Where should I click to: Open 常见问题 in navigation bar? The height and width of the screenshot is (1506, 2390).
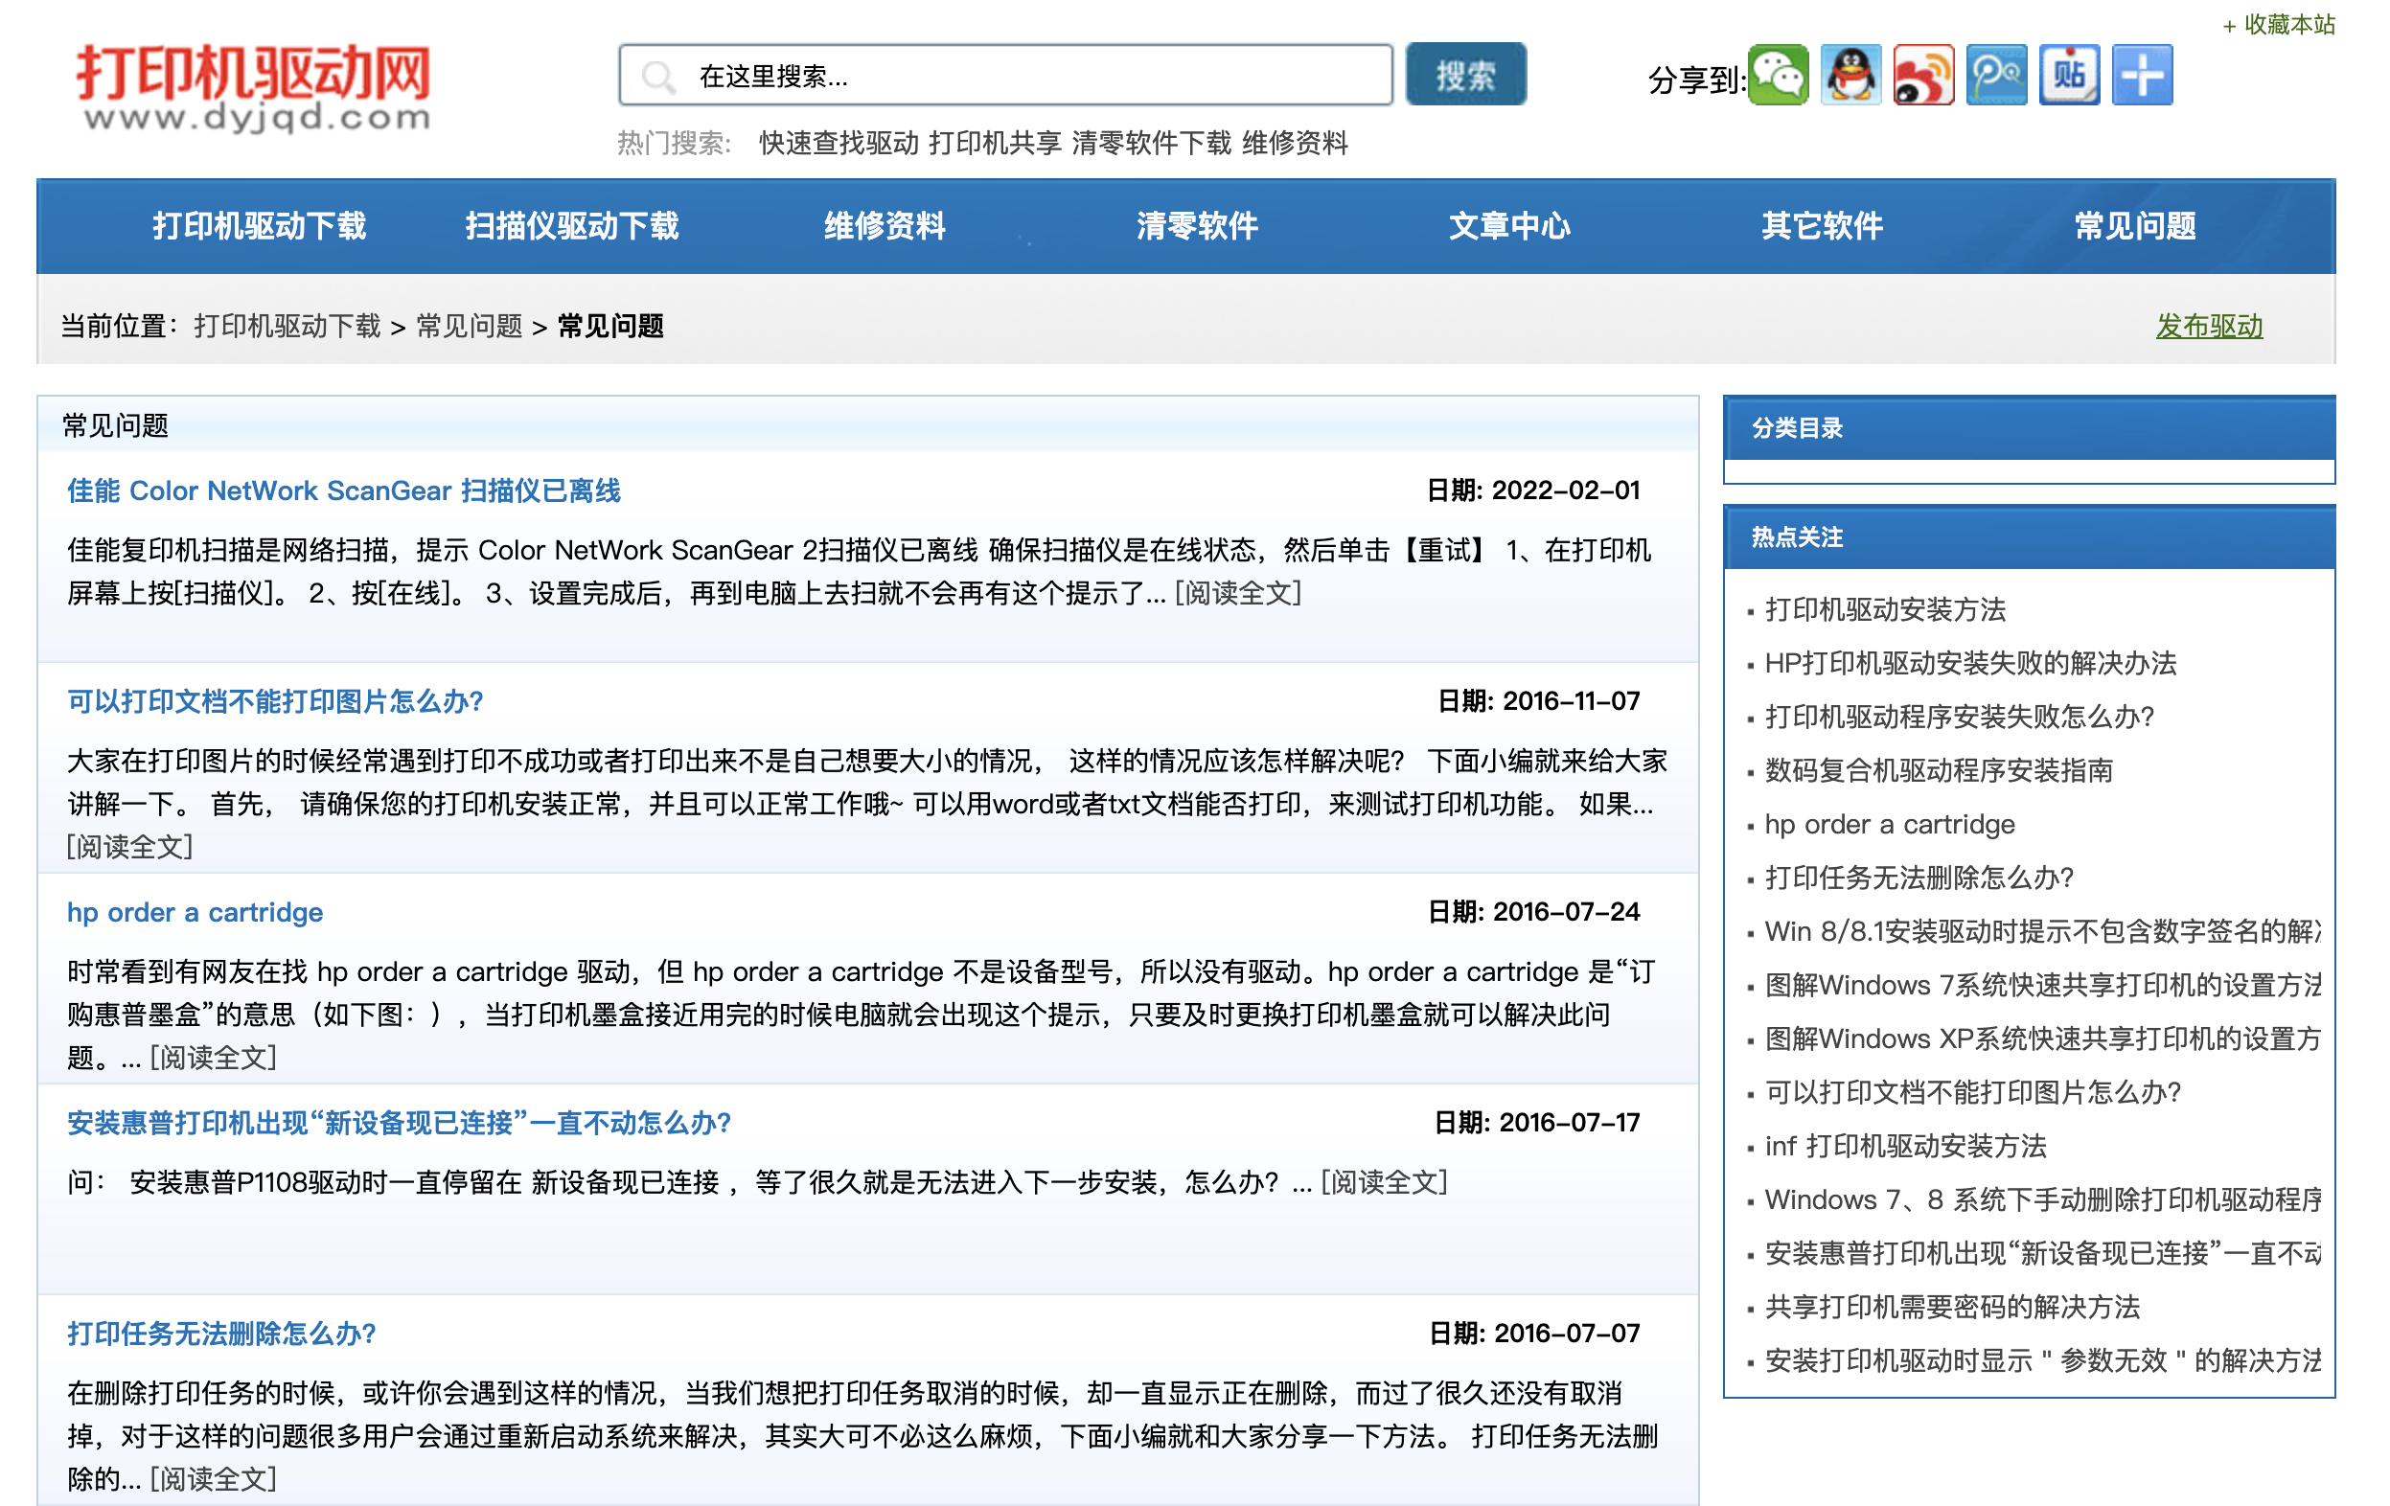coord(2135,226)
